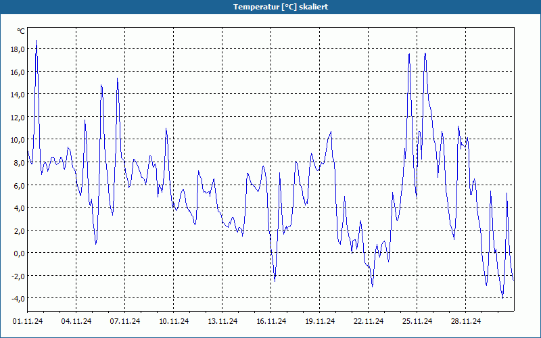
Task: Select the 13.11.24 date label
Action: coord(222,321)
